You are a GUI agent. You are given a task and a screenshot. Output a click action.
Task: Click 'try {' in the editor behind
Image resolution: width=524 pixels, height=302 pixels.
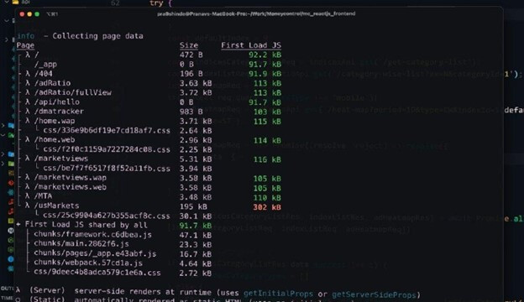point(160,3)
